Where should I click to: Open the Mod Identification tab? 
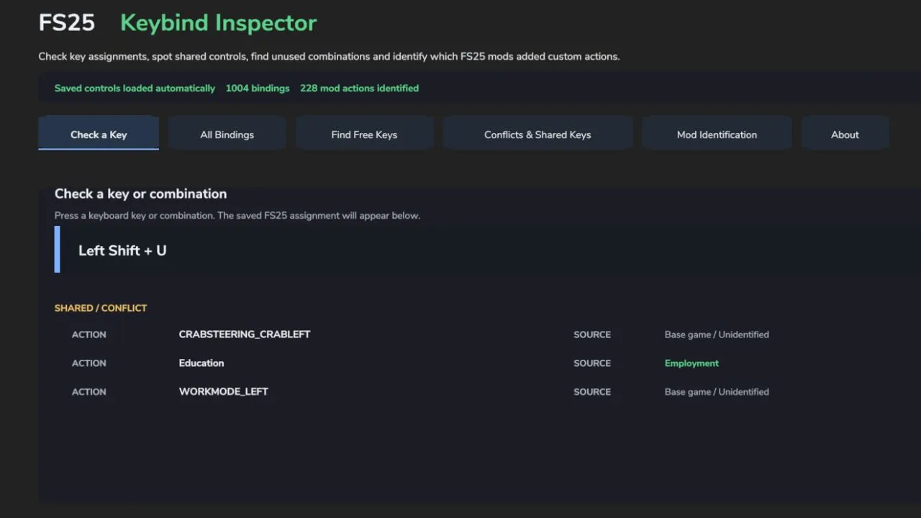717,134
